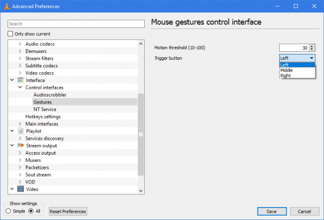Collapse the Playlist section
324x220 pixels.
tap(12, 131)
